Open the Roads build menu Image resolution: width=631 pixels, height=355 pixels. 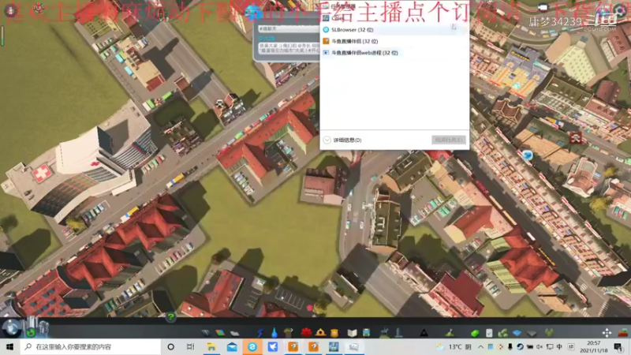206,333
